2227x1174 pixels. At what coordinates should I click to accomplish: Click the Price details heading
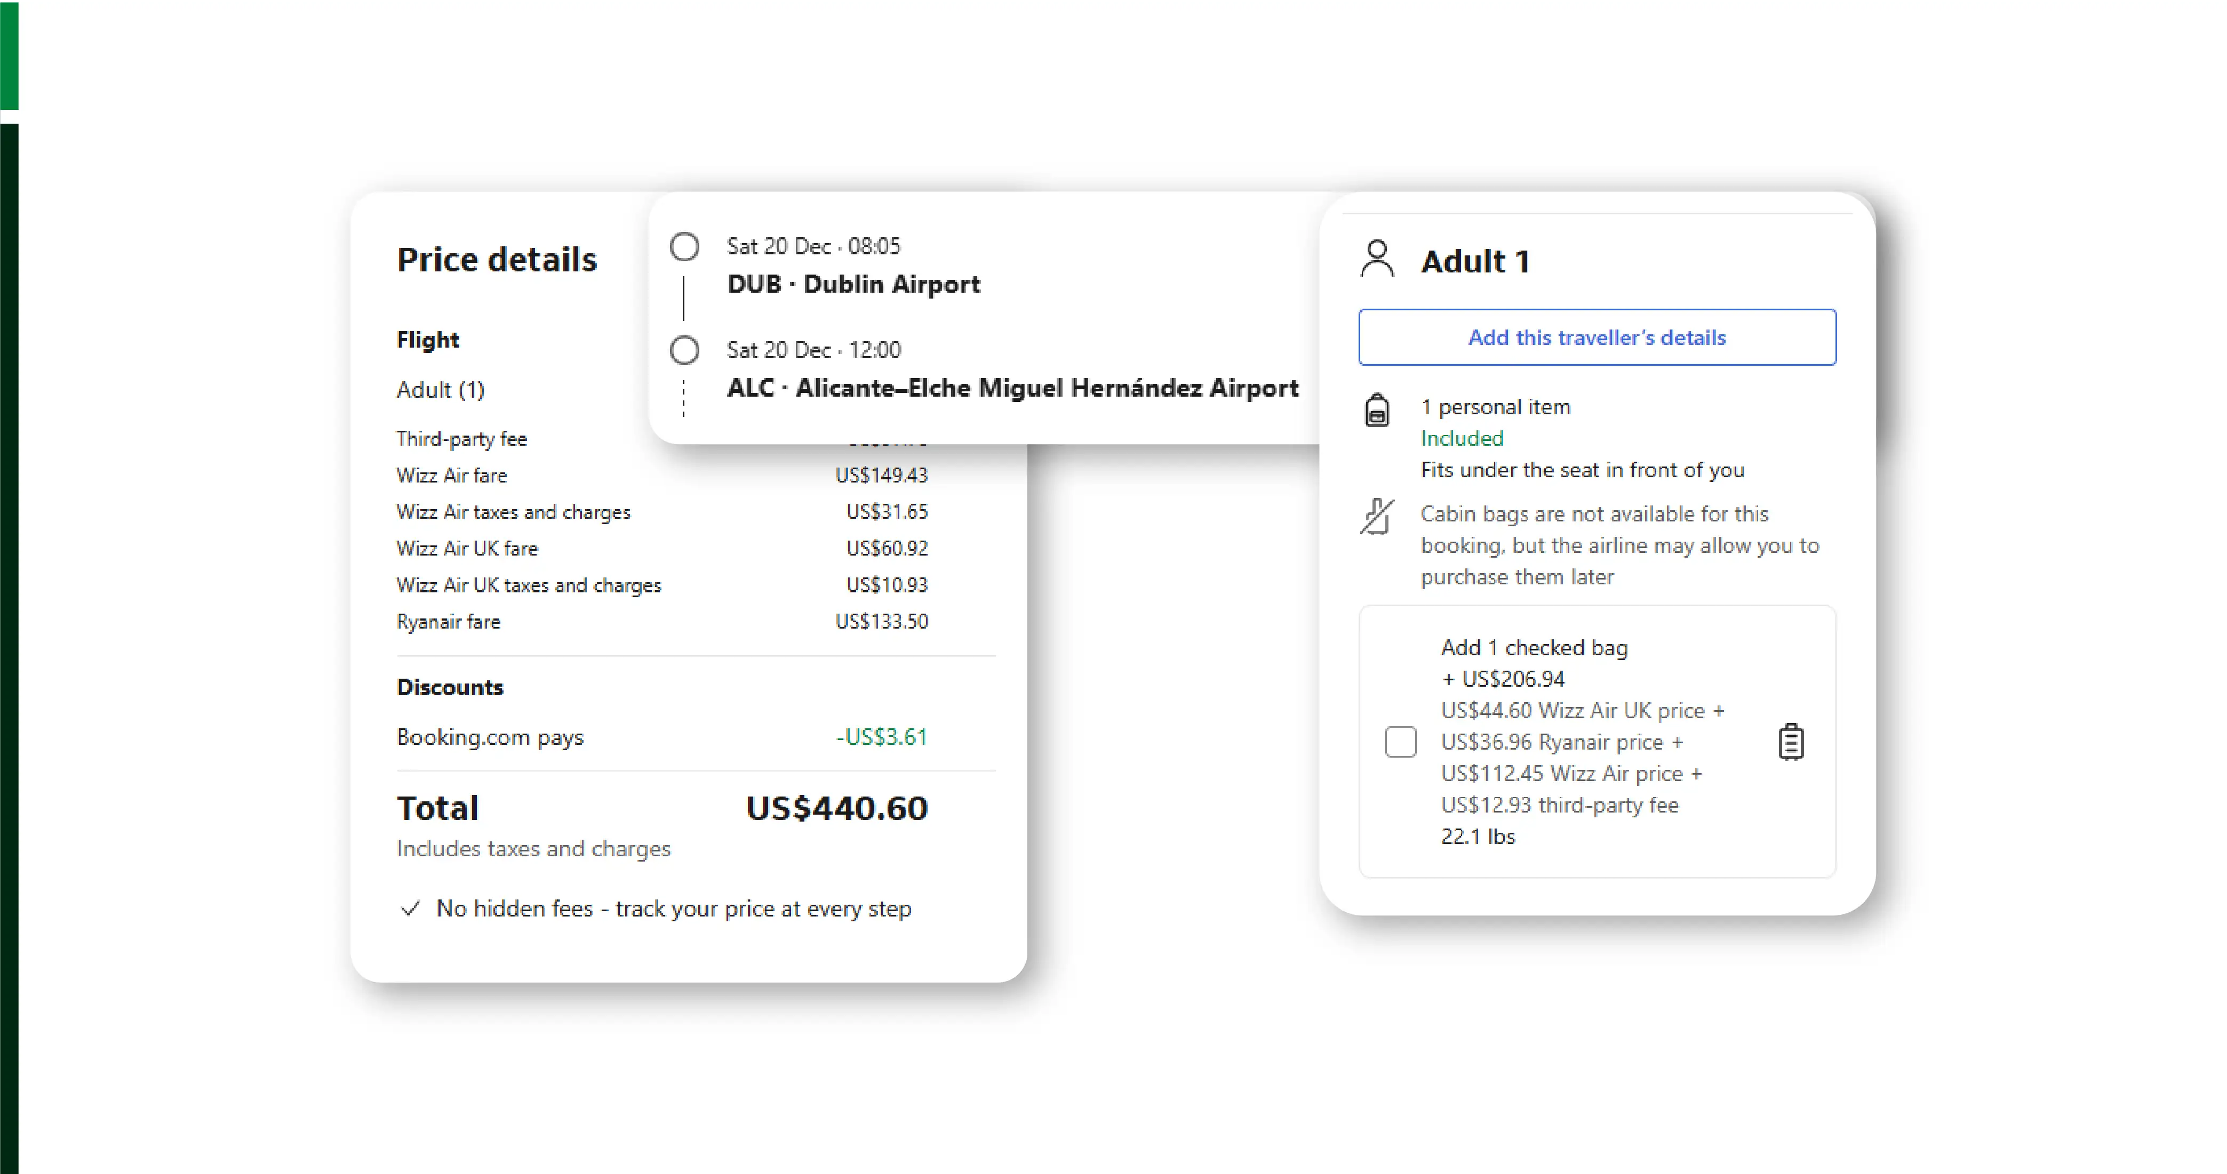(496, 260)
